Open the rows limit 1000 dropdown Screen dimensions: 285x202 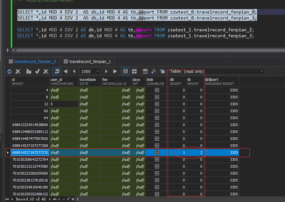[98, 72]
